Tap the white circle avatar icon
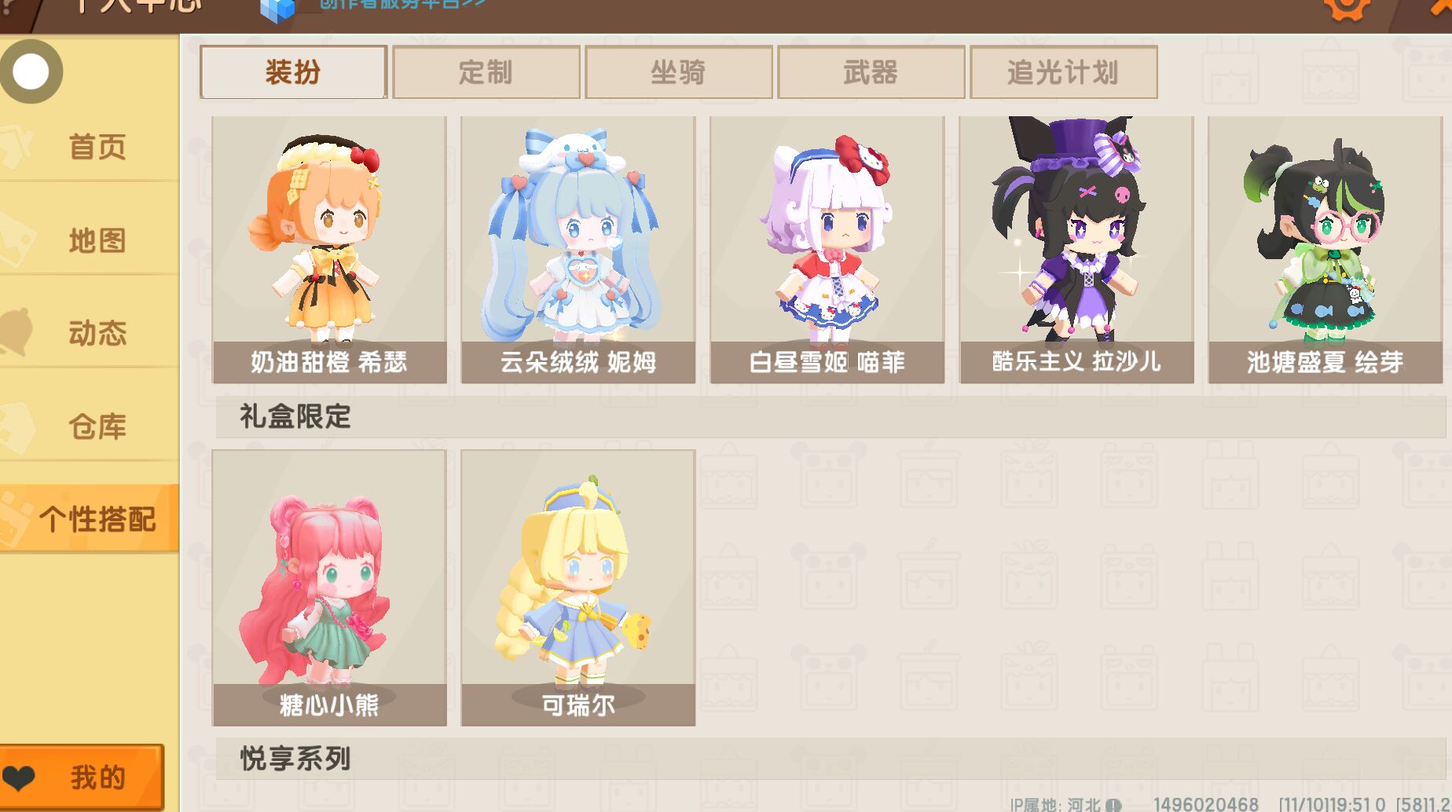Viewport: 1452px width, 812px height. [31, 71]
